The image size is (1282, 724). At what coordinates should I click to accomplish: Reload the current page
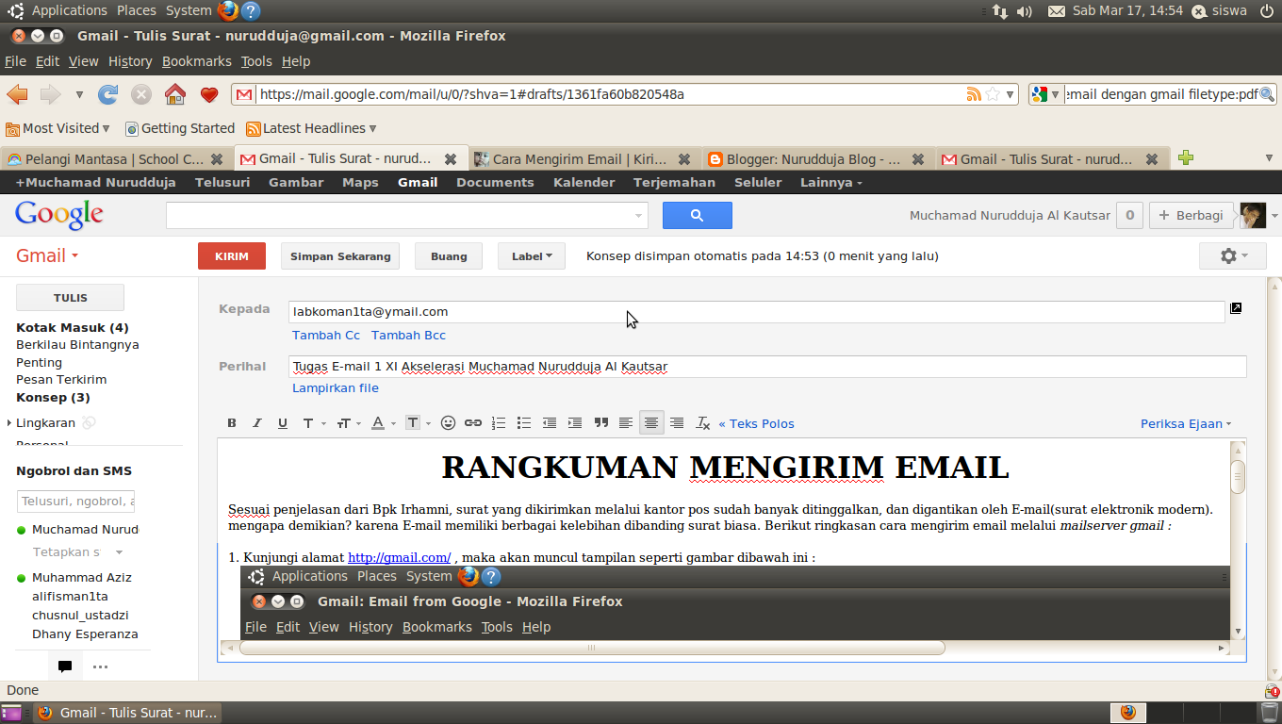(x=108, y=94)
